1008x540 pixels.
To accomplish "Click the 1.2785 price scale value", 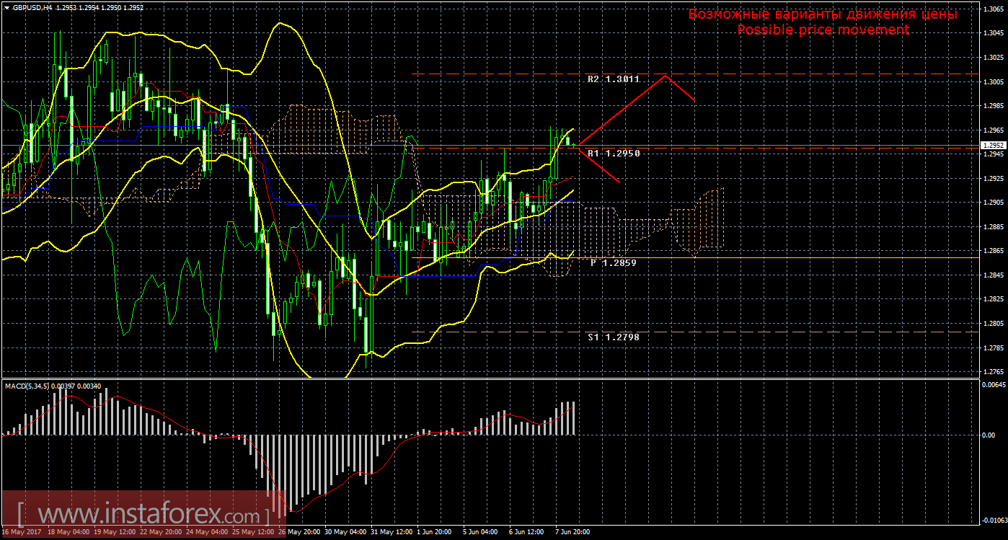I will point(994,348).
